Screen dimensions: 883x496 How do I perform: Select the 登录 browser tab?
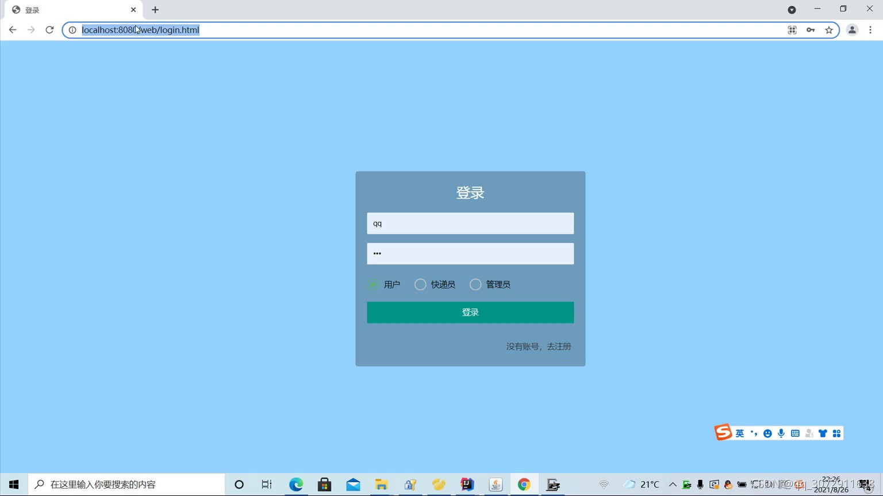click(x=74, y=10)
